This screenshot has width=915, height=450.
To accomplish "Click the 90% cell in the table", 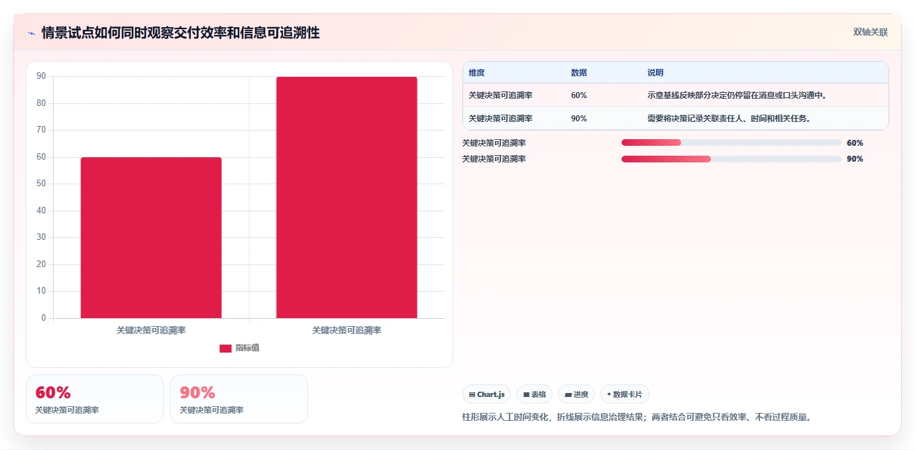I will point(578,119).
